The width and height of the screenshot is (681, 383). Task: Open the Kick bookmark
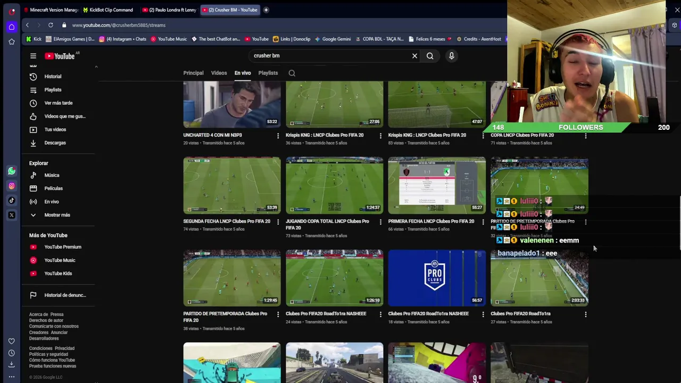tap(33, 39)
